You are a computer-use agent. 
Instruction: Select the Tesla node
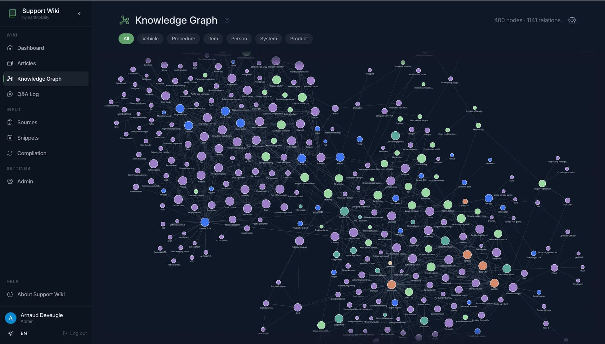click(360, 139)
